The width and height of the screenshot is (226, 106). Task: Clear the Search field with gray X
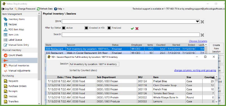tap(202, 35)
